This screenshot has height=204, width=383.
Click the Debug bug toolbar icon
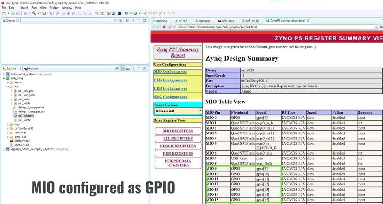[x=126, y=13]
